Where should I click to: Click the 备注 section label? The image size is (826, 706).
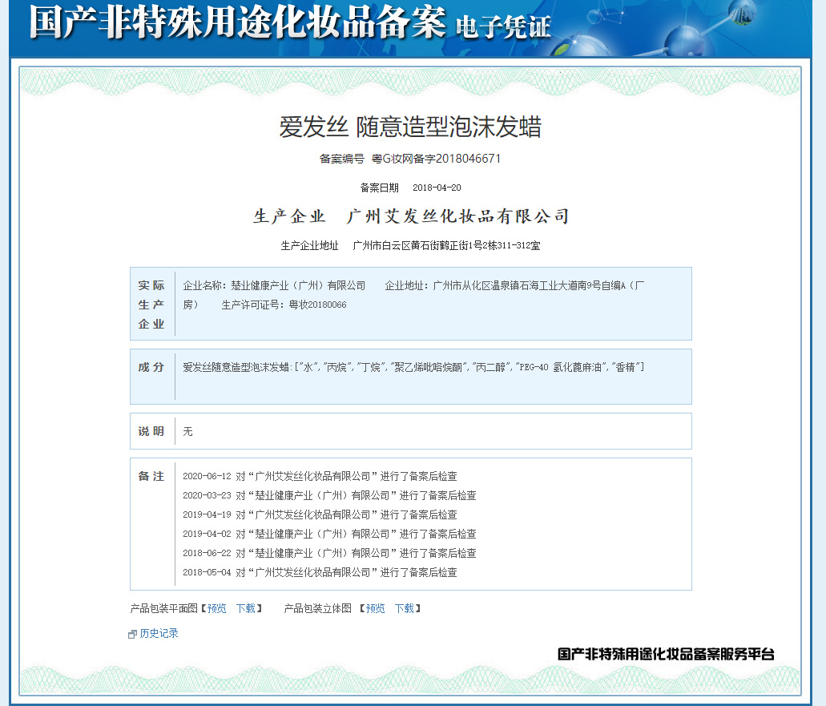coord(151,476)
